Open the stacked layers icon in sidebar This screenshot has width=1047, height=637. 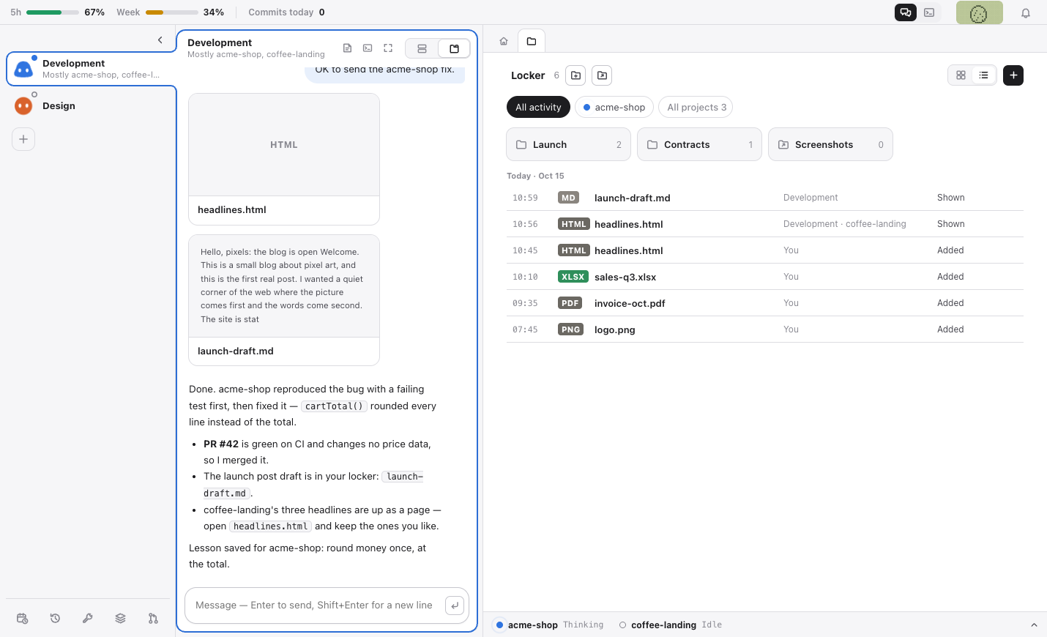click(x=121, y=619)
